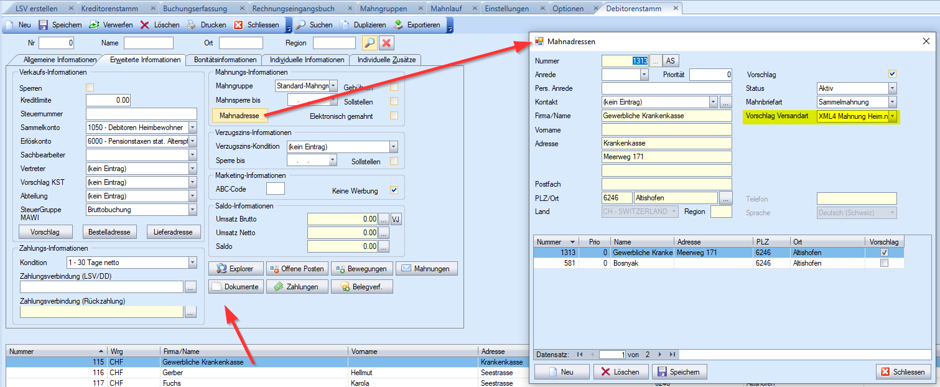Click the VJ button next to Umsatz Brutto
The height and width of the screenshot is (387, 940).
pyautogui.click(x=396, y=219)
